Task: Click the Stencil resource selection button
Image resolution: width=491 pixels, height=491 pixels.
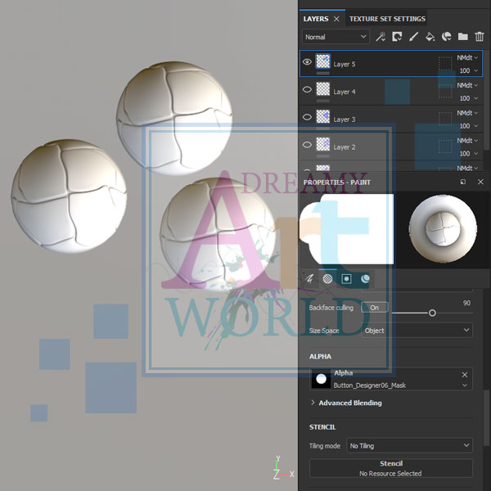Action: (391, 468)
